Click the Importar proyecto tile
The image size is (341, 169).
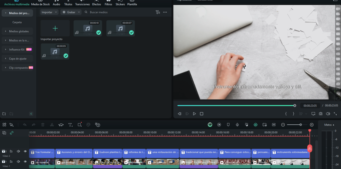[55, 29]
